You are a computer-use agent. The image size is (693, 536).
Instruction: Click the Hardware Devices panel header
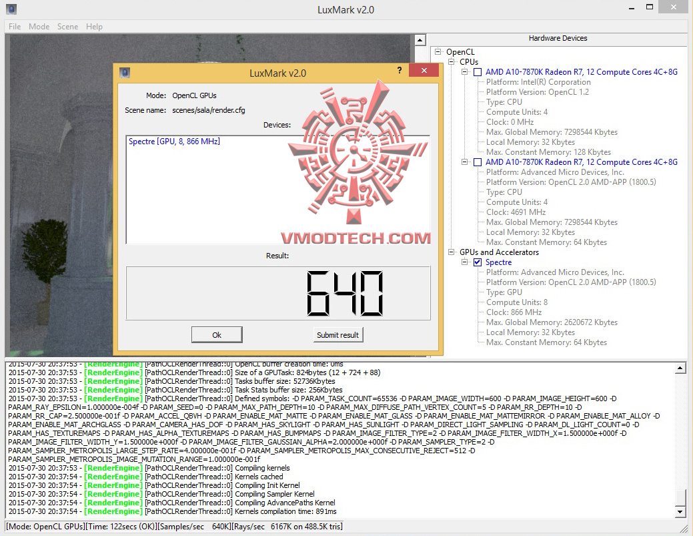click(x=558, y=39)
